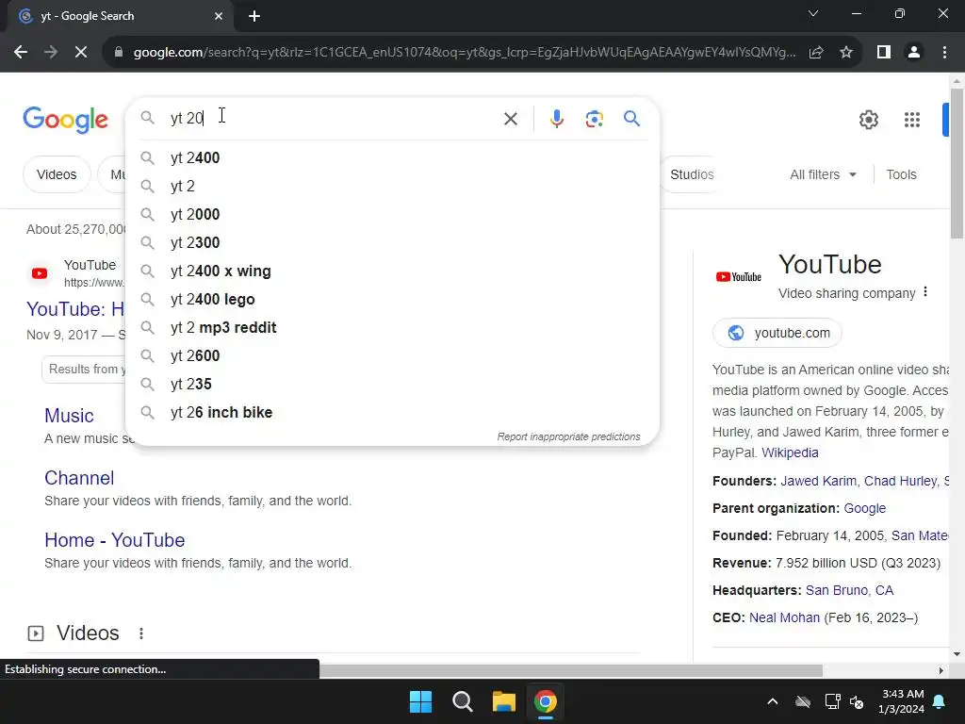
Task: Open options beside Videos heading
Action: [141, 633]
